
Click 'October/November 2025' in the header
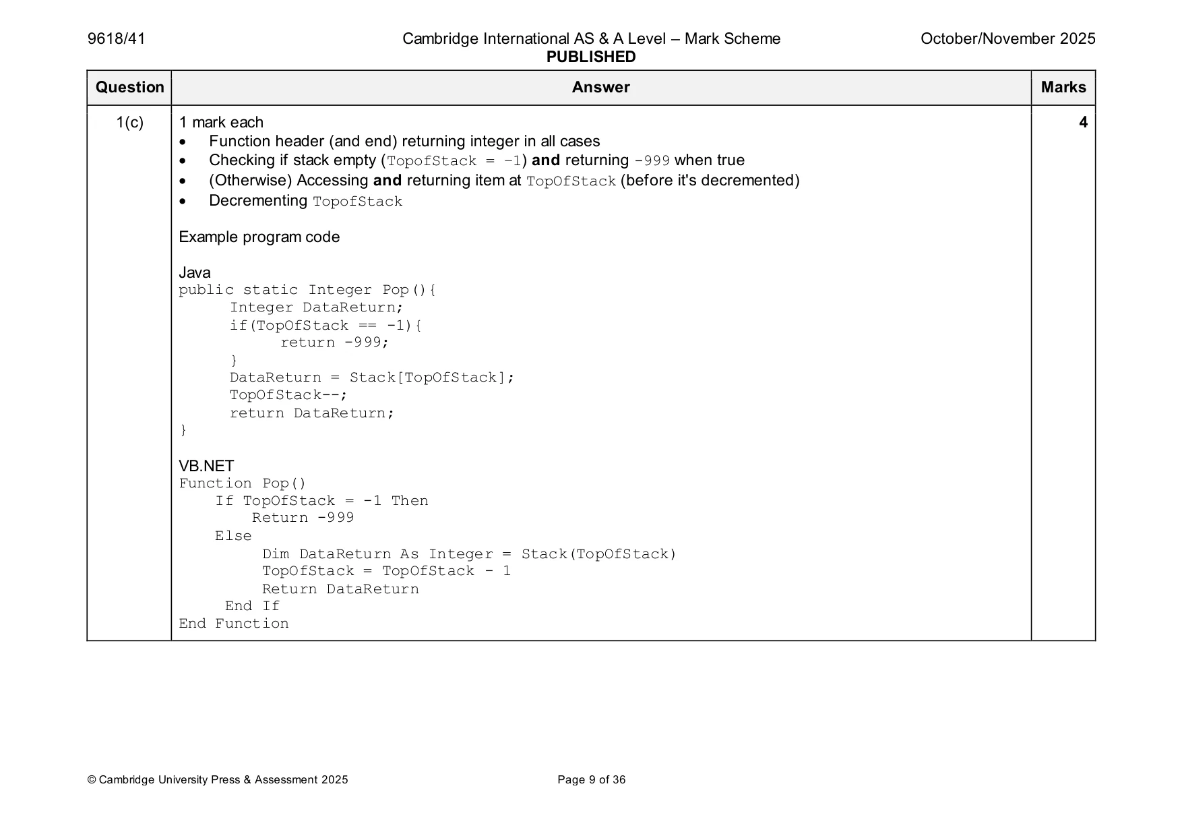1007,39
